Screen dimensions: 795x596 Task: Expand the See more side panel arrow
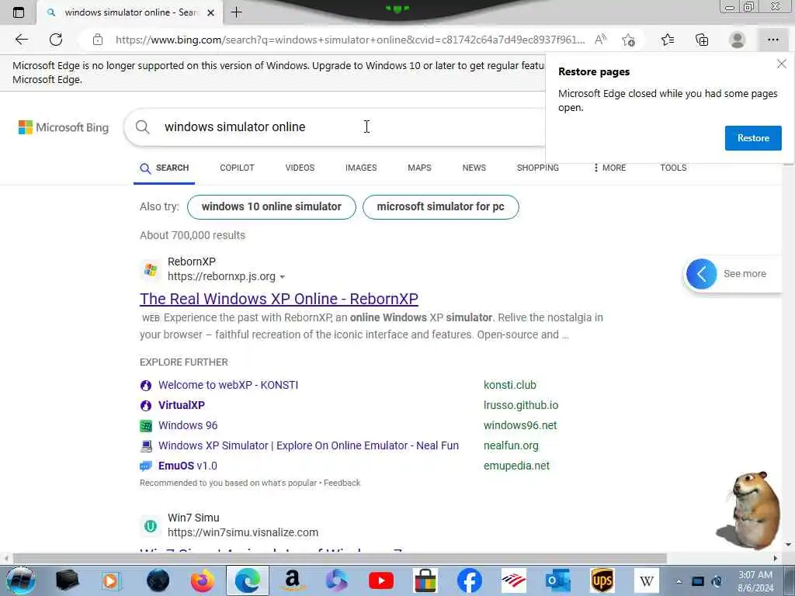pyautogui.click(x=701, y=274)
